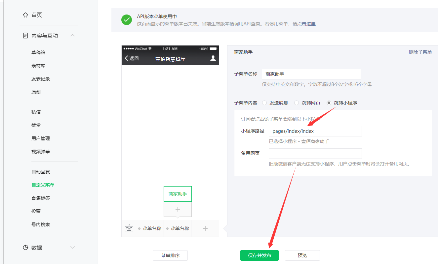Click the profile icon in phone header
This screenshot has height=264, width=438.
click(213, 58)
